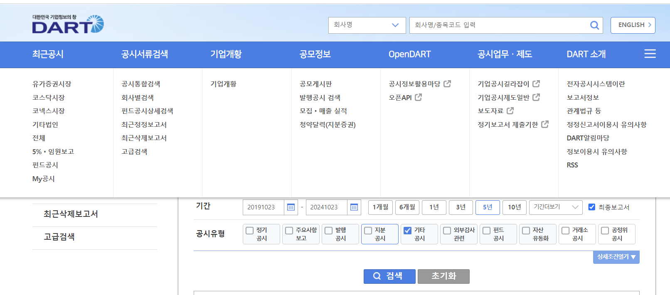Click the 초기화 reset button
The height and width of the screenshot is (295, 670).
tap(443, 276)
